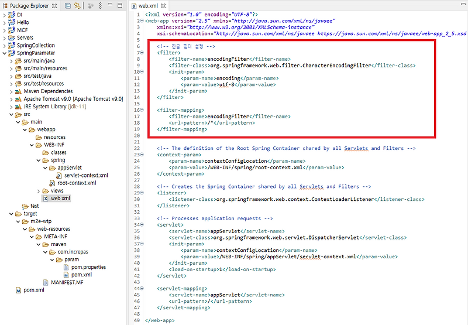Click the Maven Dependencies library icon
Screen dimensions: 468x325
(x=18, y=91)
